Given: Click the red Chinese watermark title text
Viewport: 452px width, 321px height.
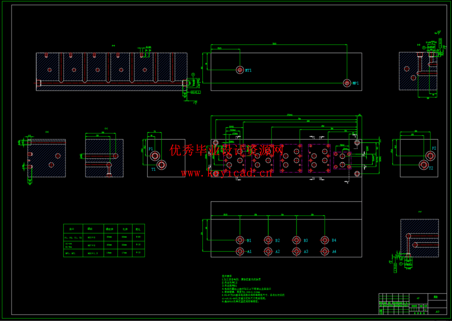Looking at the screenshot, I should tap(227, 150).
